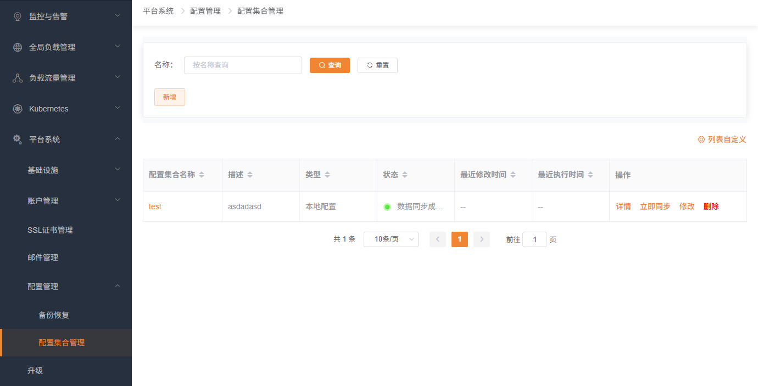Viewport: 758px width, 386px height.
Task: Collapse 平台系统 menu chevron
Action: [x=118, y=138]
